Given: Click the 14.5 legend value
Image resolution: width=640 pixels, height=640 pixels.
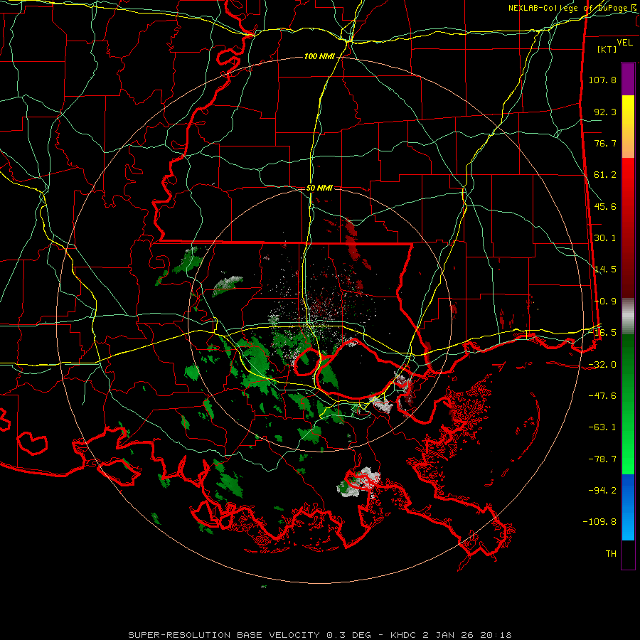Looking at the screenshot, I should [605, 270].
